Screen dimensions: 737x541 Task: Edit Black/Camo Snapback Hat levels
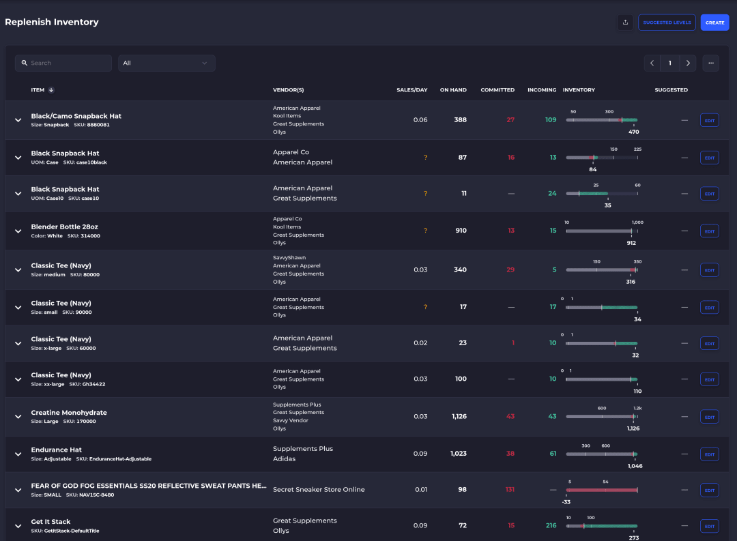(x=709, y=120)
